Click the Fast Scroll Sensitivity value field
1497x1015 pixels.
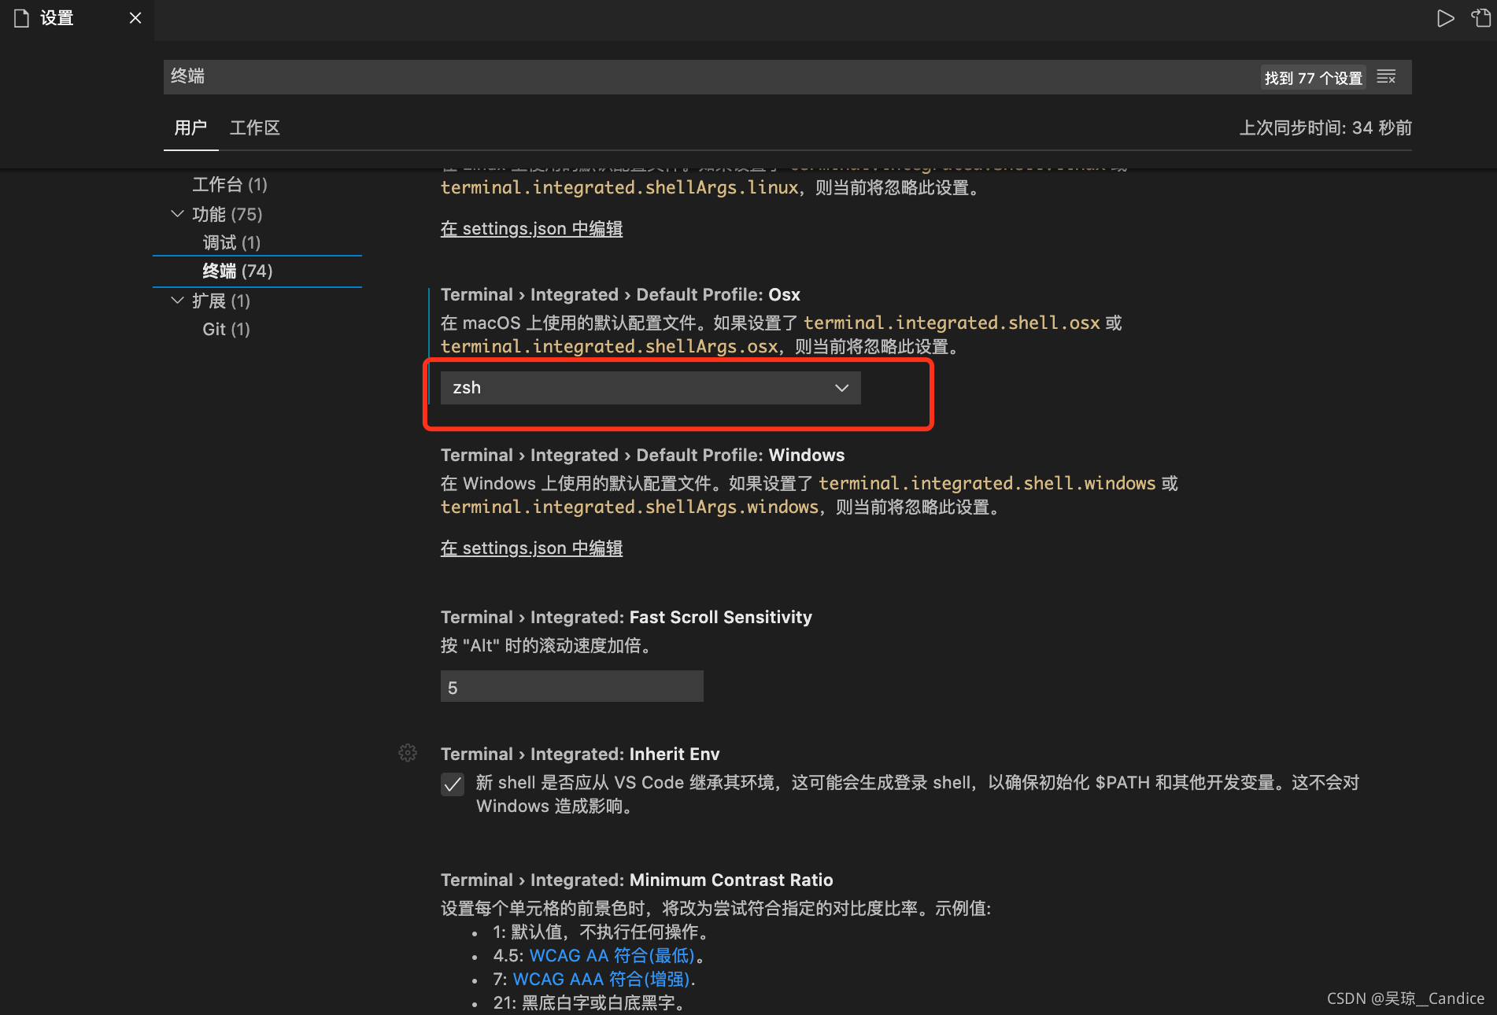coord(571,687)
